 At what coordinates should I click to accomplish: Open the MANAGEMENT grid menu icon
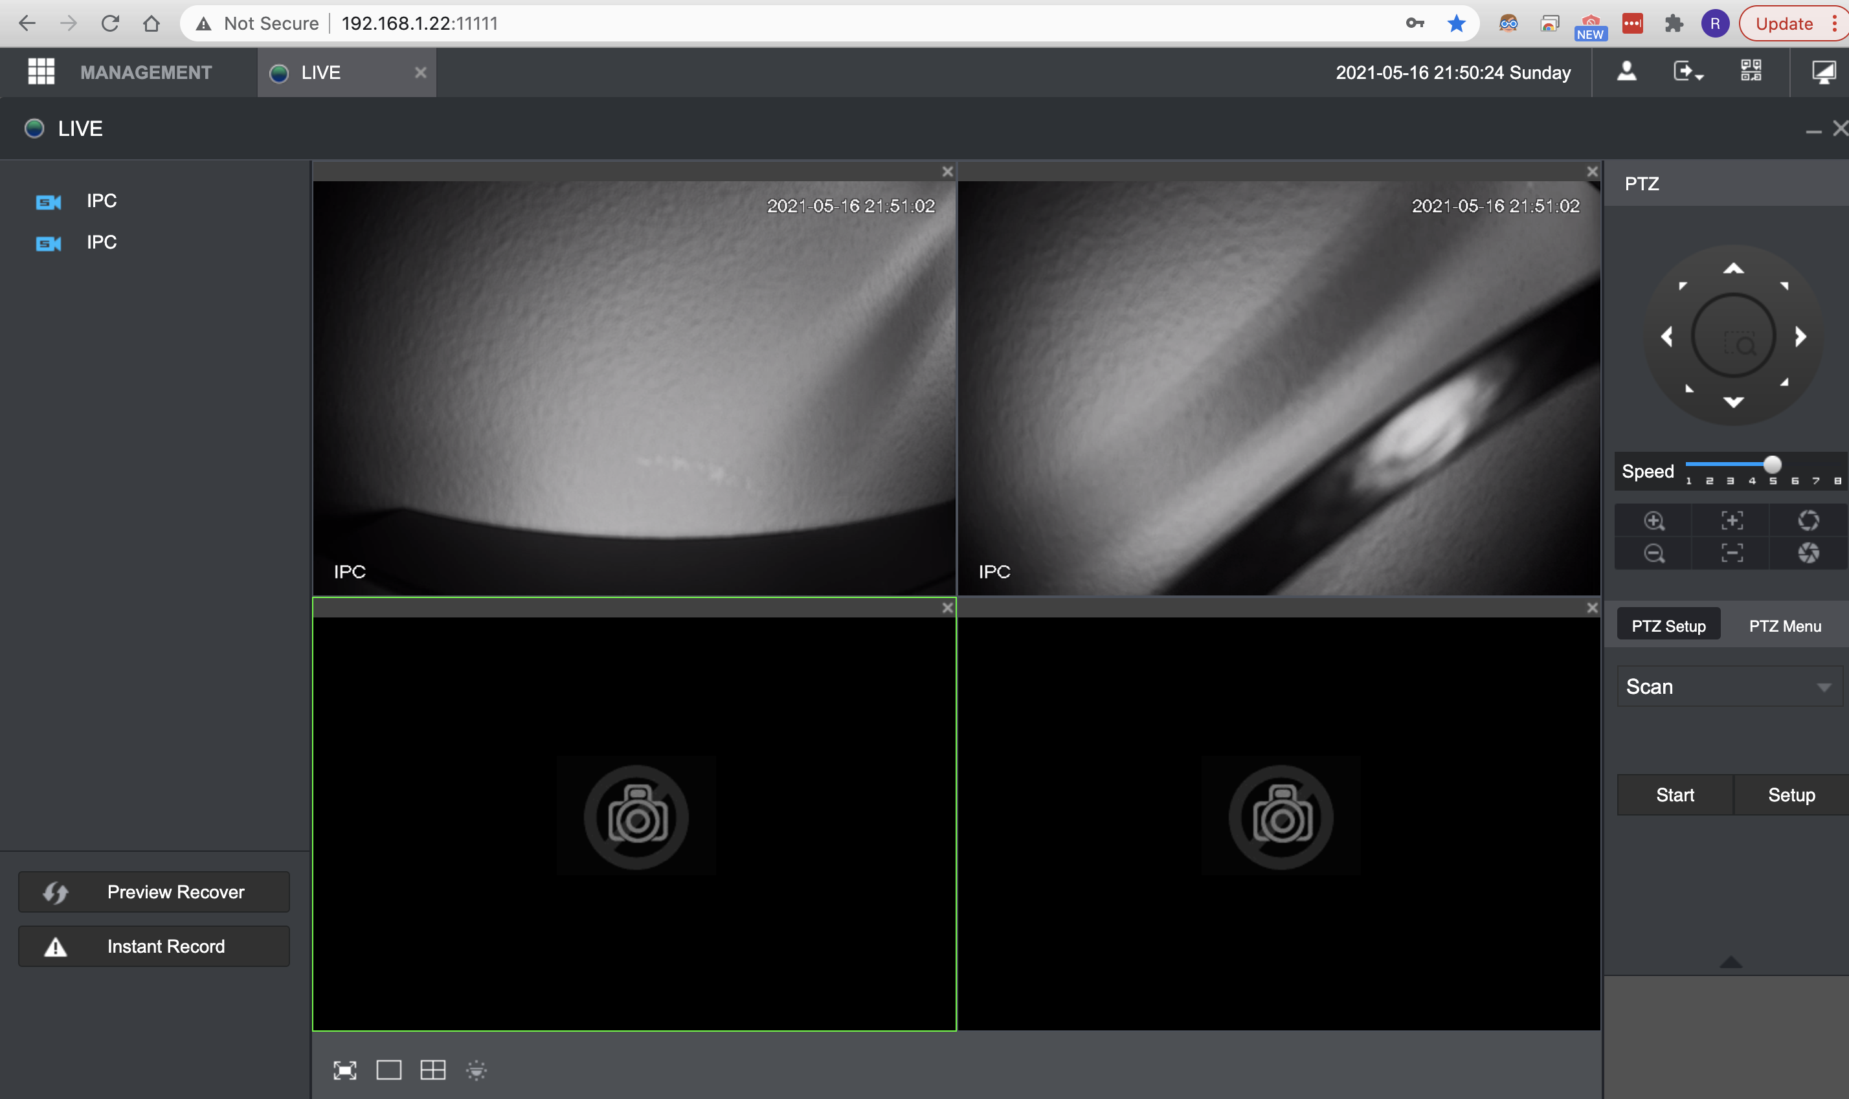click(41, 72)
